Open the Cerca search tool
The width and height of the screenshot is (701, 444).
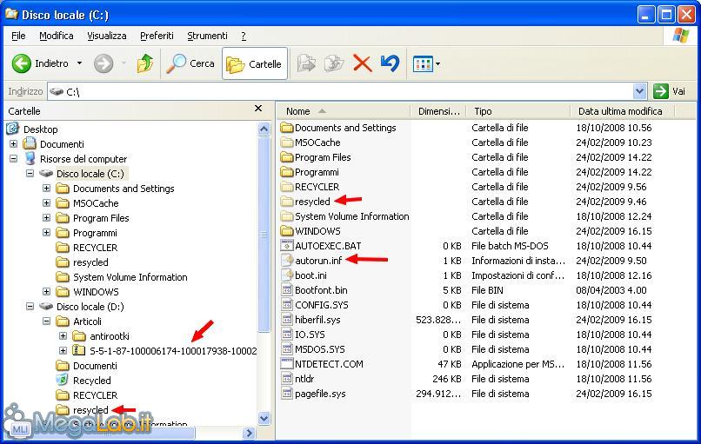point(190,63)
